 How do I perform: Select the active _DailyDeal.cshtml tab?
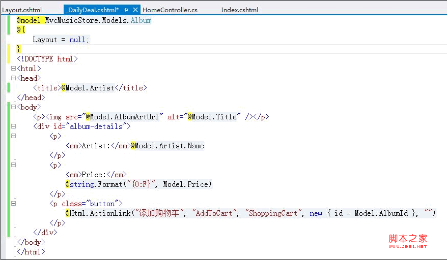point(92,10)
